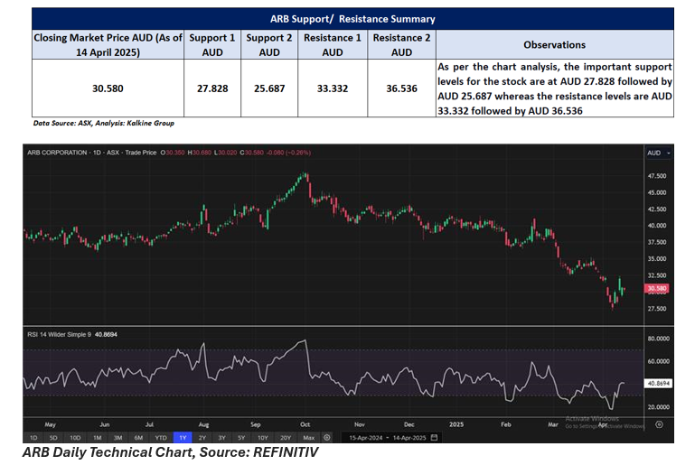This screenshot has height=465, width=695.
Task: Click the Oct label on time axis
Action: point(305,424)
